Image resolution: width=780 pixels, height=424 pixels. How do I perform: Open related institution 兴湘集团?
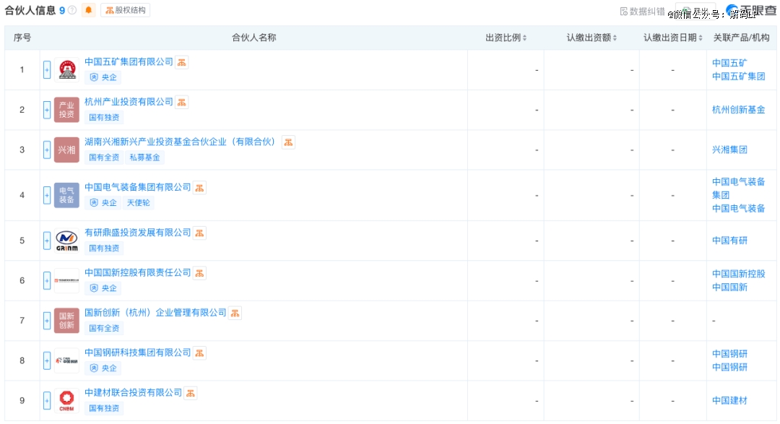click(729, 150)
